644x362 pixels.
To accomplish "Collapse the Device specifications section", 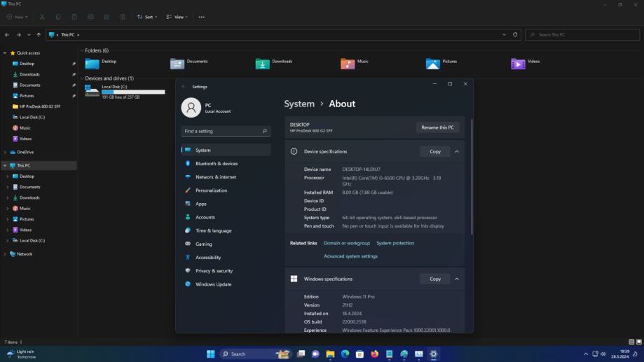I will 457,151.
